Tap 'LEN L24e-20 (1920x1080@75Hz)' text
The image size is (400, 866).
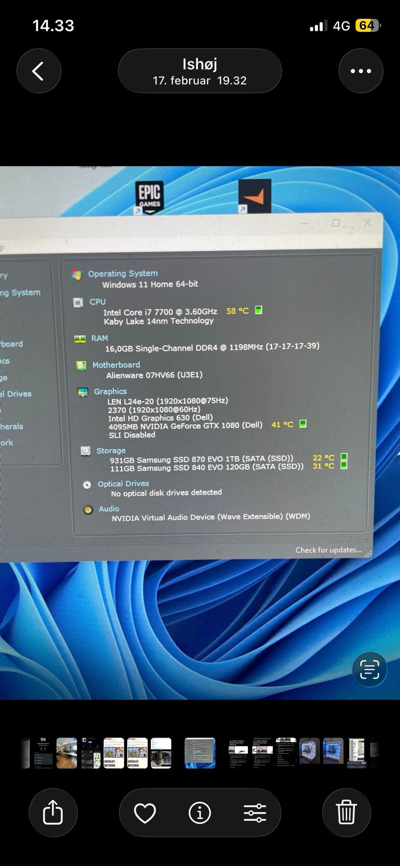168,401
